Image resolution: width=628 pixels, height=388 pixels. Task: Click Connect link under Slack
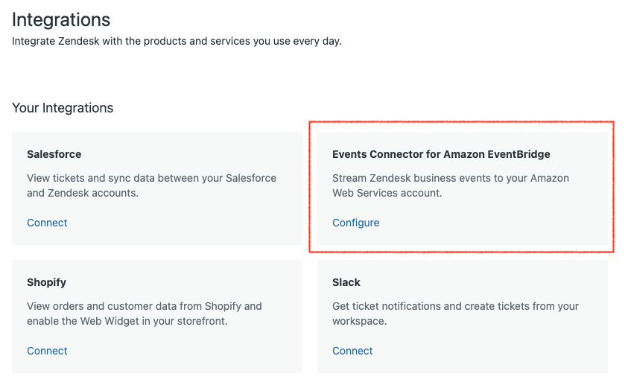point(352,351)
